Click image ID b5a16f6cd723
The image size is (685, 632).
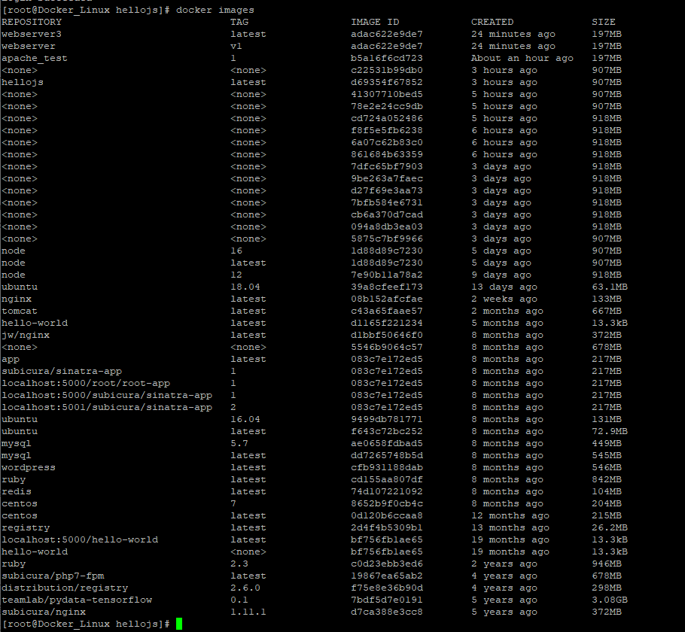coord(387,58)
